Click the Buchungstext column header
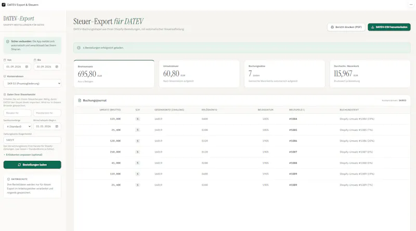This screenshot has width=416, height=231. [x=349, y=110]
